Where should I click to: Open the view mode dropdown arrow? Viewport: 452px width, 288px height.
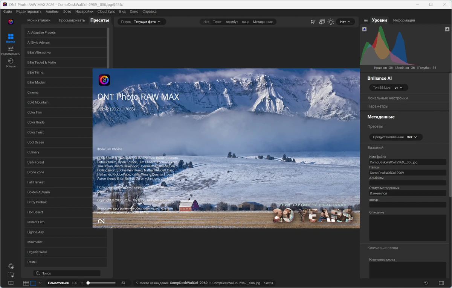pos(40,283)
